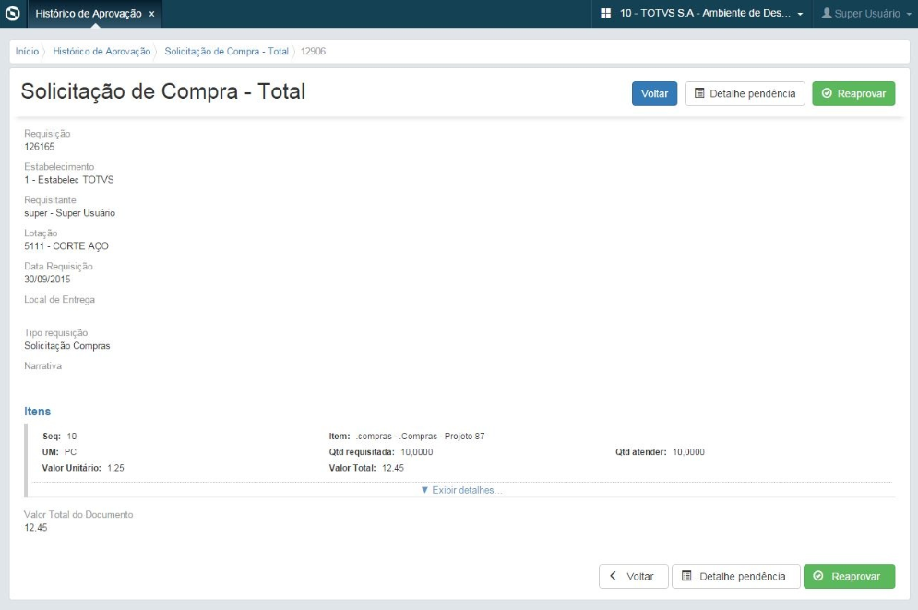The width and height of the screenshot is (918, 610).
Task: Click the bottom green Reaprovar button
Action: point(849,576)
